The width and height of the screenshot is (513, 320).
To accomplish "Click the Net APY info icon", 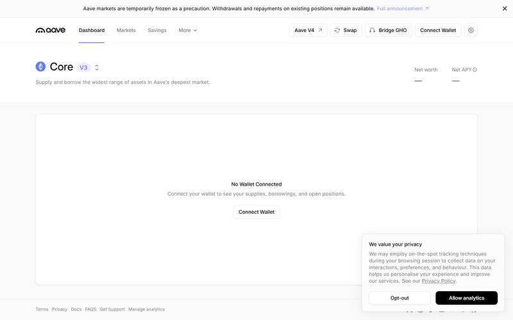I will tap(475, 70).
